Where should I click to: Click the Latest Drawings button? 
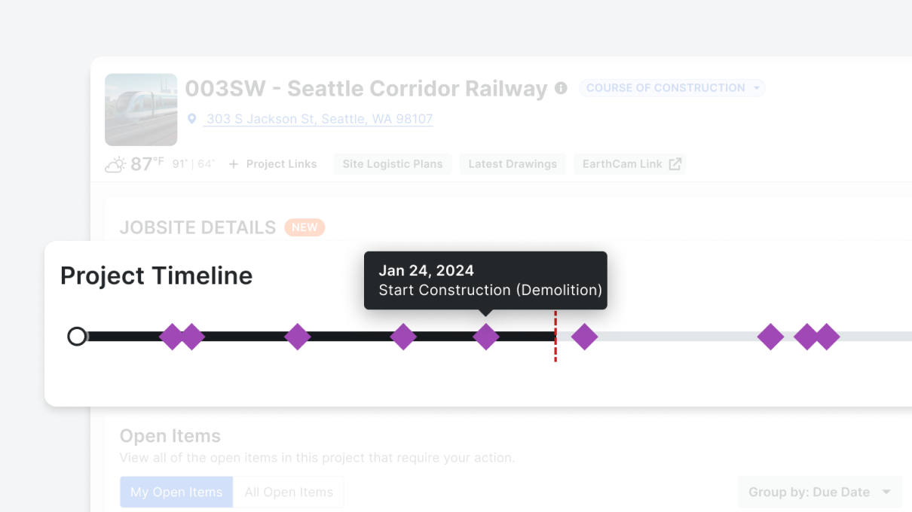(513, 163)
